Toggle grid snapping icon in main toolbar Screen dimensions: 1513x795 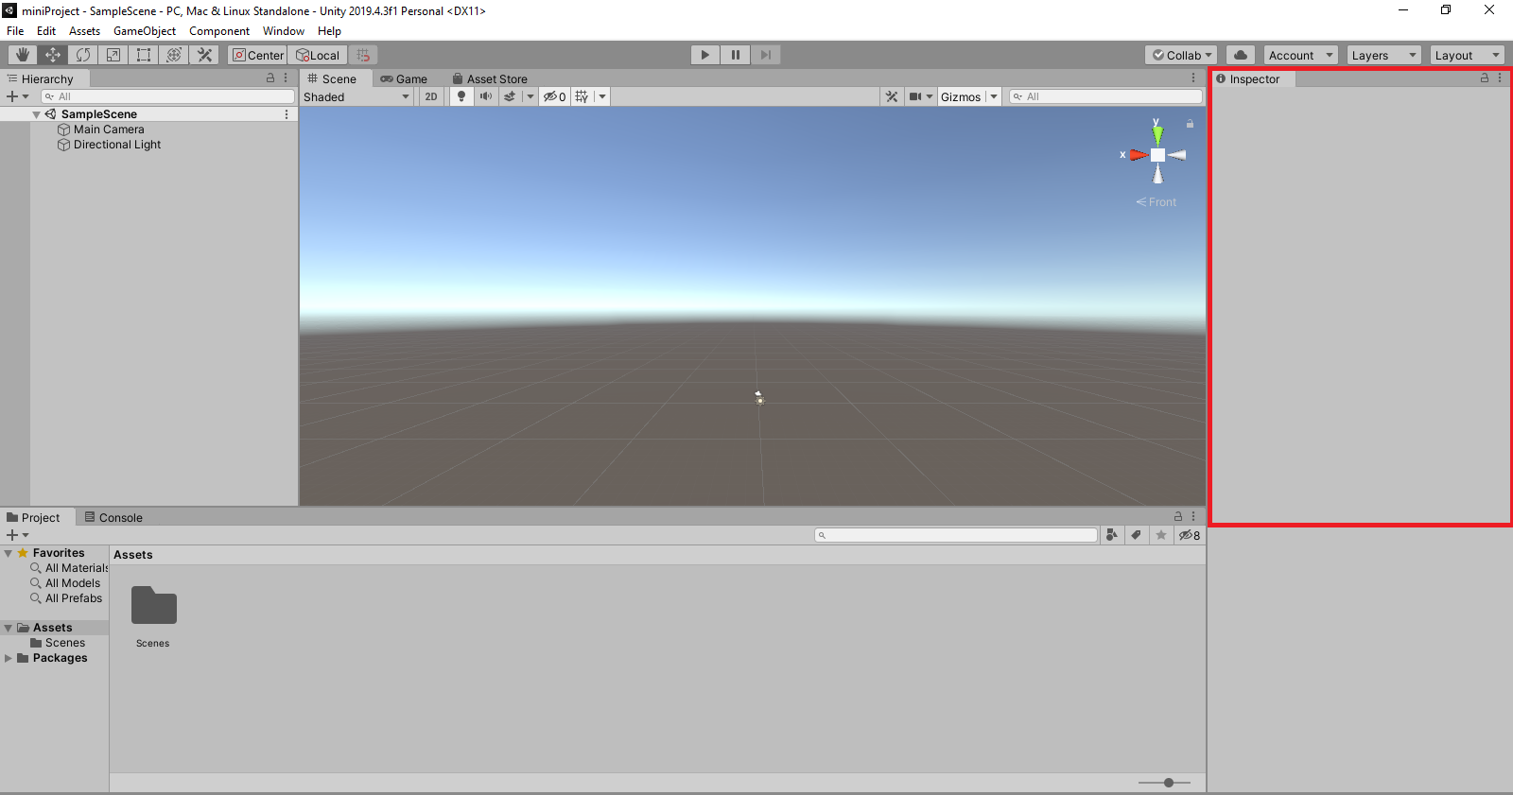pos(363,55)
